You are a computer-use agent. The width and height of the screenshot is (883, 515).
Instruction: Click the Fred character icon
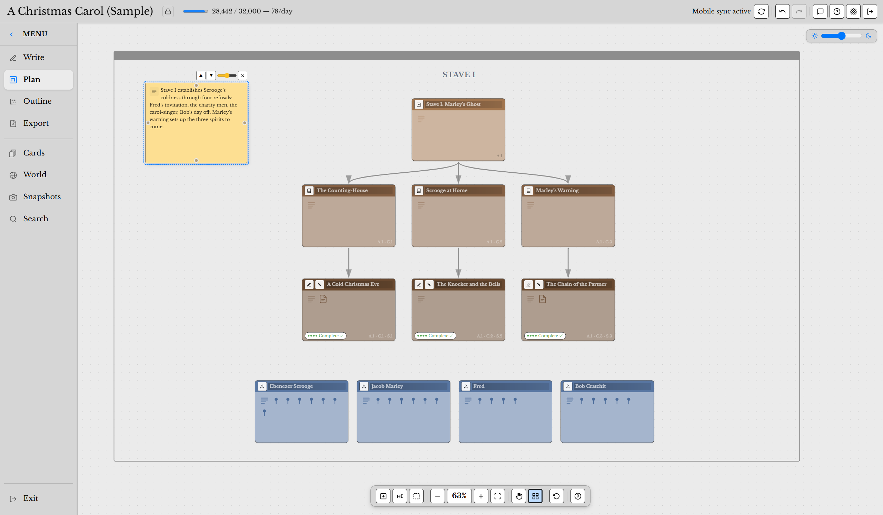click(466, 386)
